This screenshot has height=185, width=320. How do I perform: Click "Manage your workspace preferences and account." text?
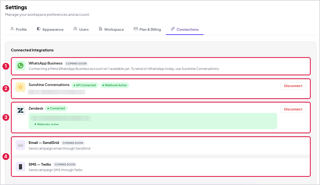coord(47,14)
